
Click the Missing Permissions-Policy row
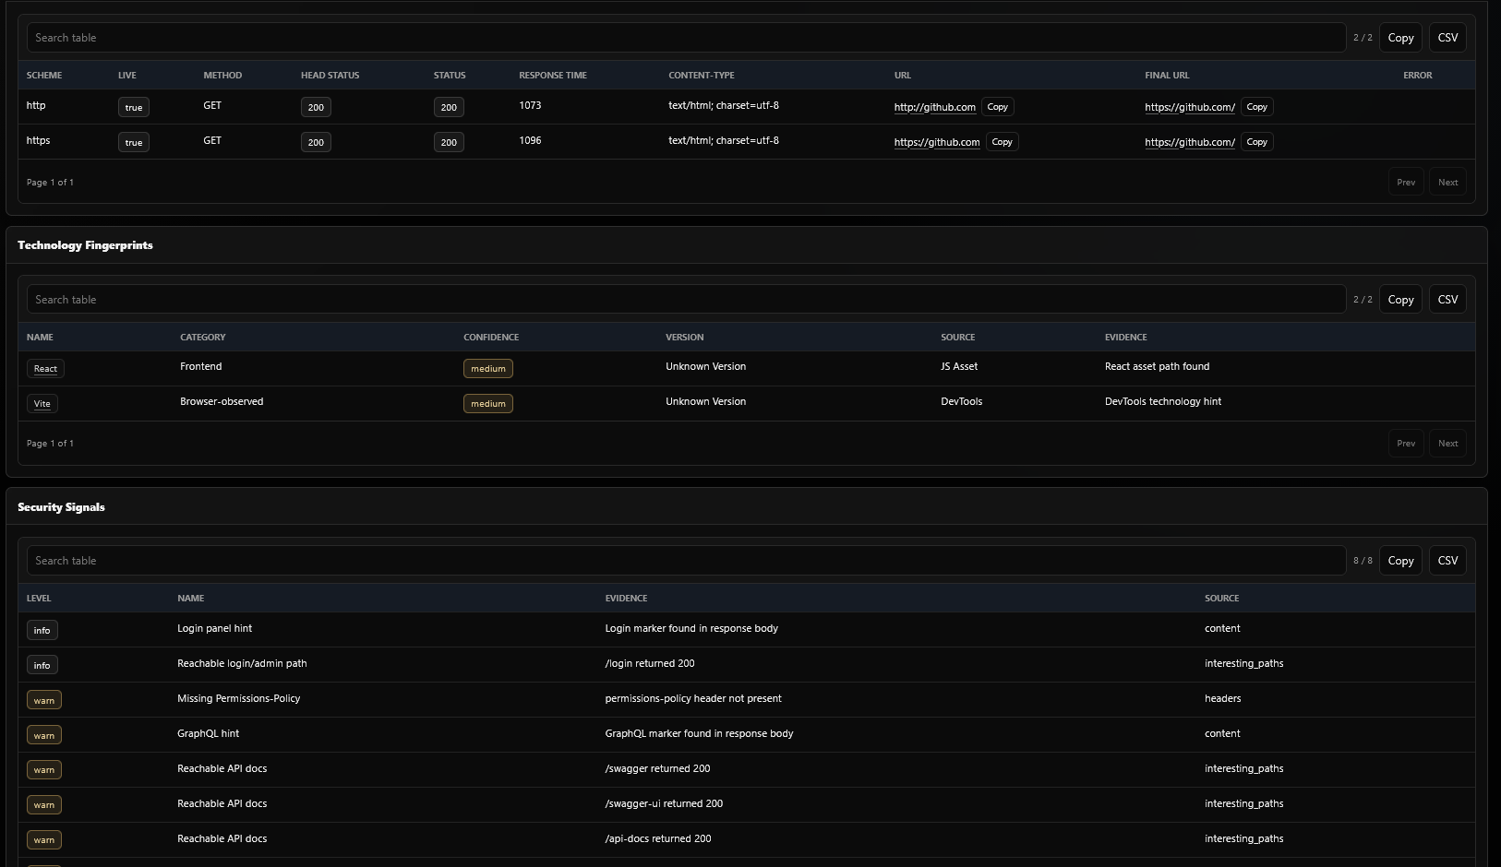[x=746, y=699]
